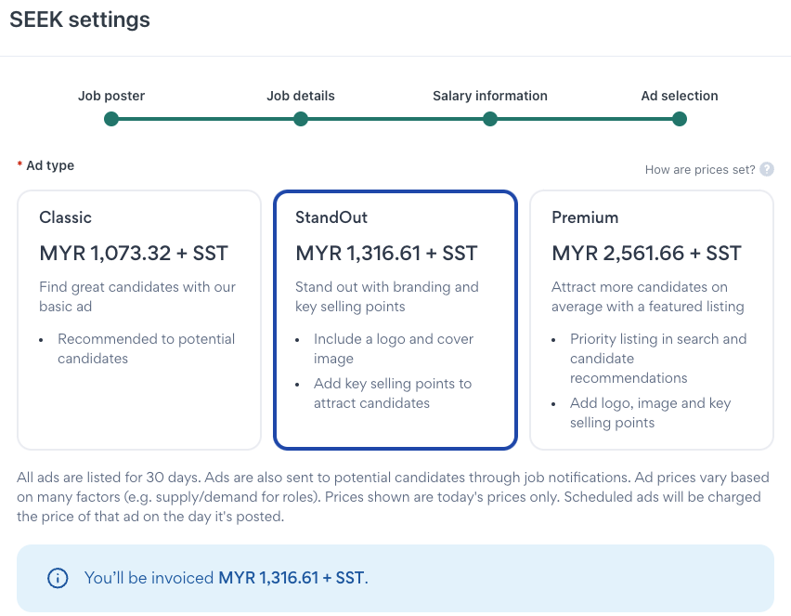
Task: Select the Salary information step circle
Action: pos(490,119)
